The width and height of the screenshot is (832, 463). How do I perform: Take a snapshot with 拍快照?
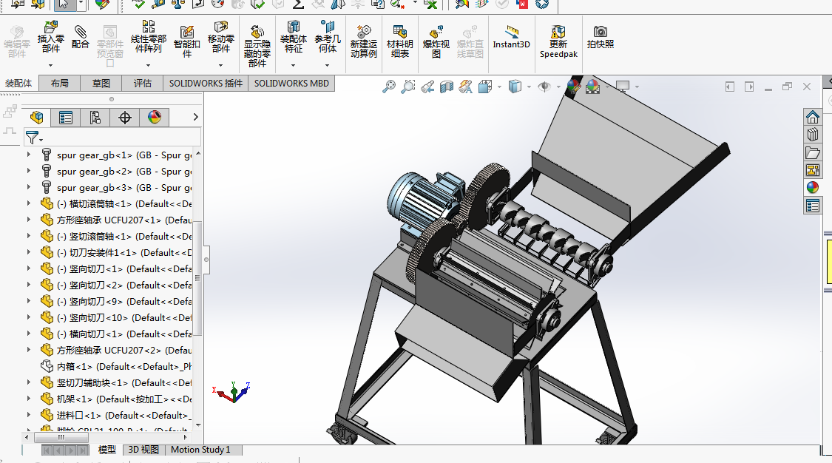tap(600, 36)
